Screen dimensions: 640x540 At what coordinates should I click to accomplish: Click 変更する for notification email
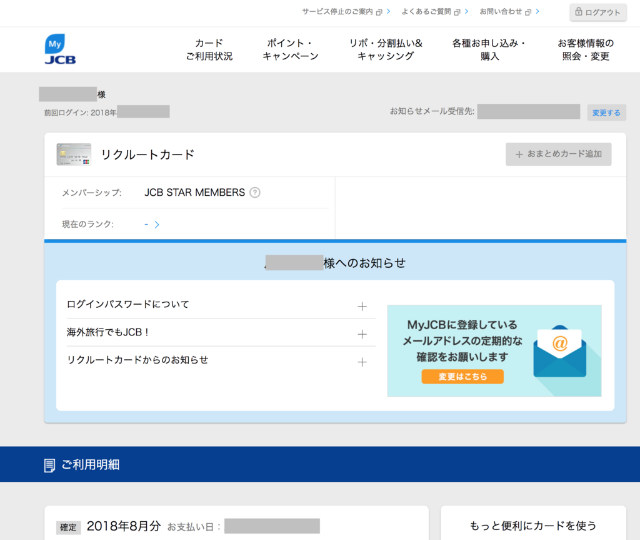pyautogui.click(x=606, y=113)
